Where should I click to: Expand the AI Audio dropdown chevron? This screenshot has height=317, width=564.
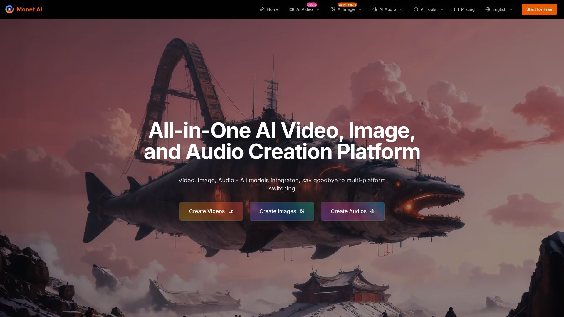click(x=401, y=10)
